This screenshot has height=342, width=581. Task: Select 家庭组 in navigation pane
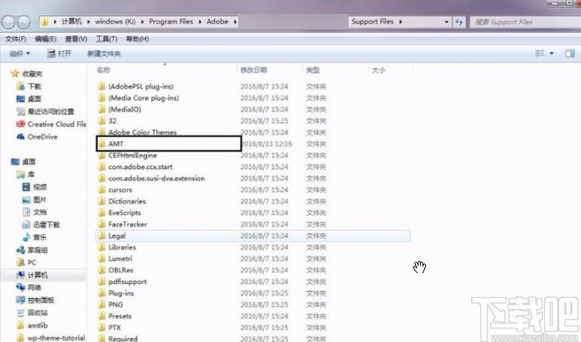(32, 250)
